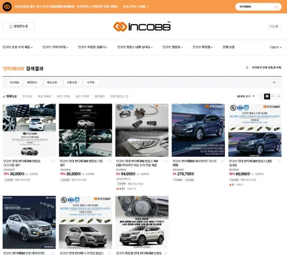The image size is (287, 255).
Task: Click the 알림받는중 notification button
Action: coord(19,27)
